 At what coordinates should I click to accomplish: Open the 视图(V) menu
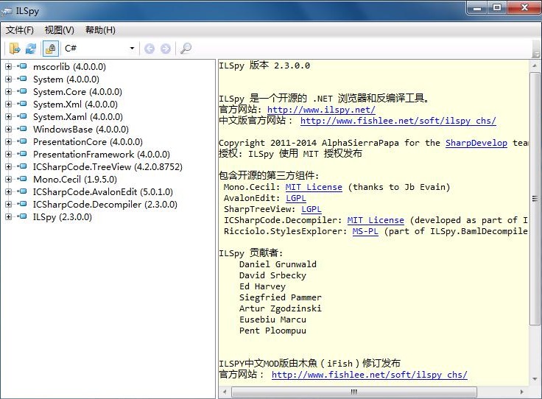59,30
